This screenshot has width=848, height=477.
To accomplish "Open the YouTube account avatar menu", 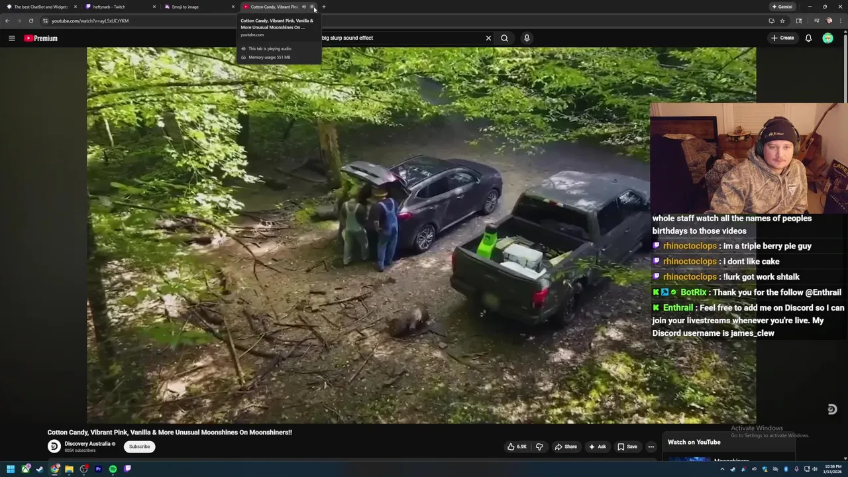I will (x=827, y=38).
